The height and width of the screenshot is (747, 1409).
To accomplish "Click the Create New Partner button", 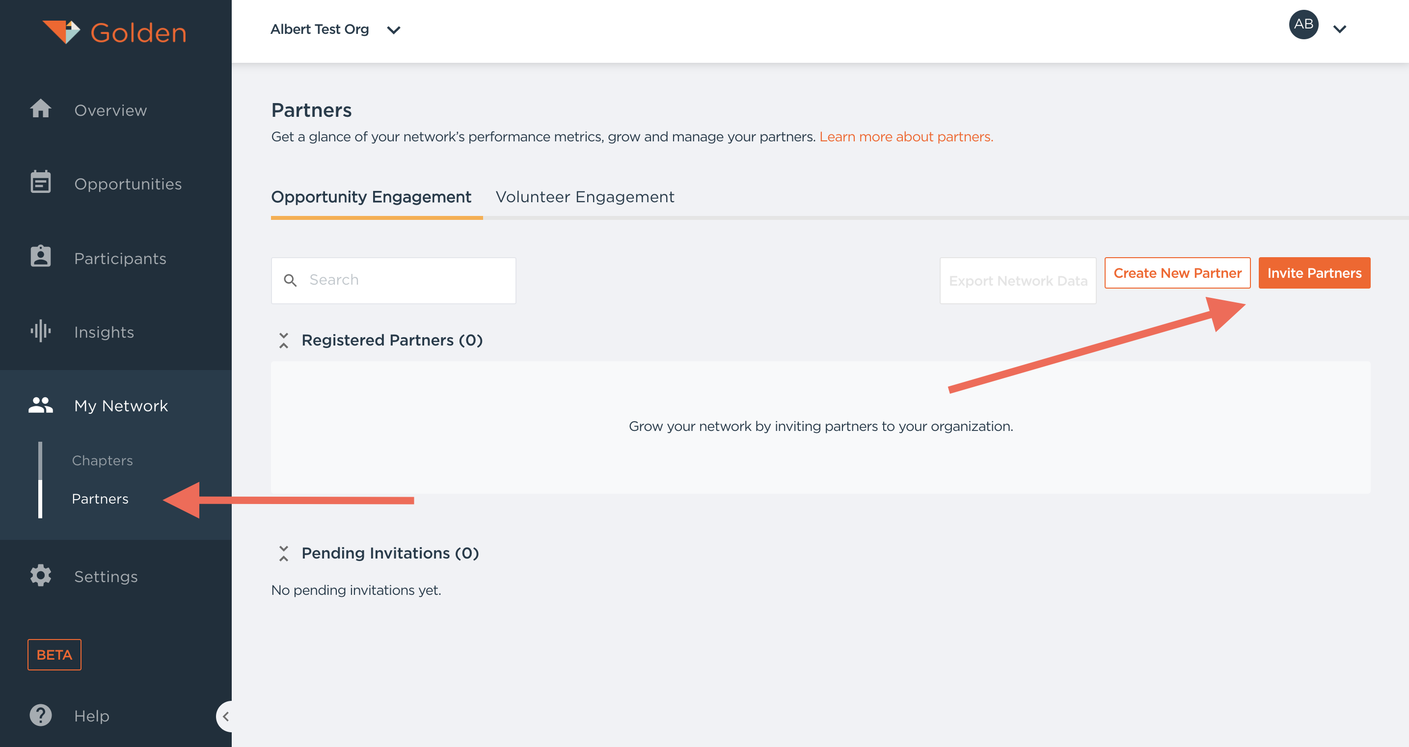I will click(1177, 273).
